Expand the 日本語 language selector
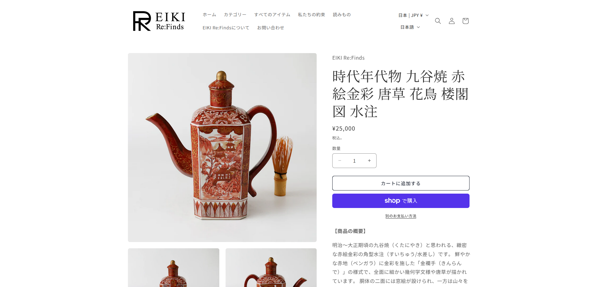Image resolution: width=599 pixels, height=287 pixels. click(410, 27)
